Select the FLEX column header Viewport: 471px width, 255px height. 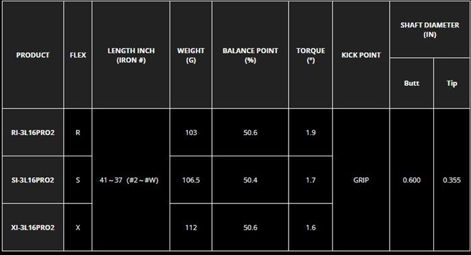tap(78, 55)
